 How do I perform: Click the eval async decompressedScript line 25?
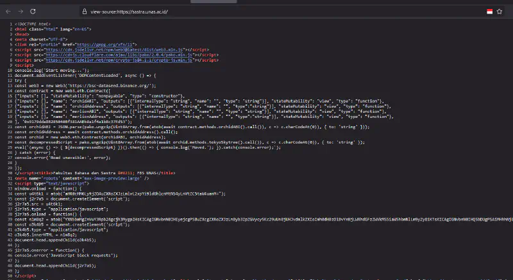coord(148,147)
